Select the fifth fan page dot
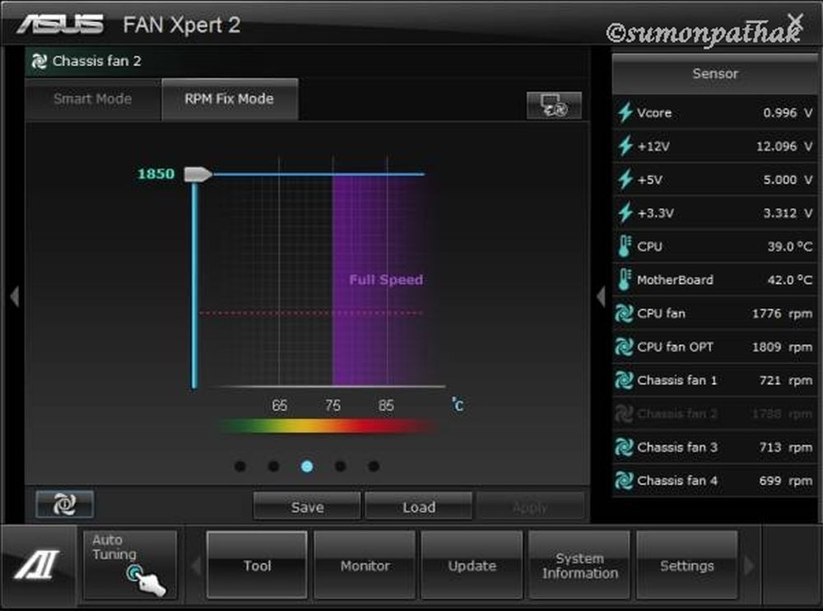This screenshot has height=611, width=823. pos(374,466)
